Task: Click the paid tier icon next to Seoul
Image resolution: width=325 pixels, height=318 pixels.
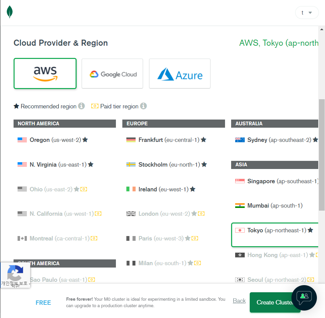Action: 310,280
